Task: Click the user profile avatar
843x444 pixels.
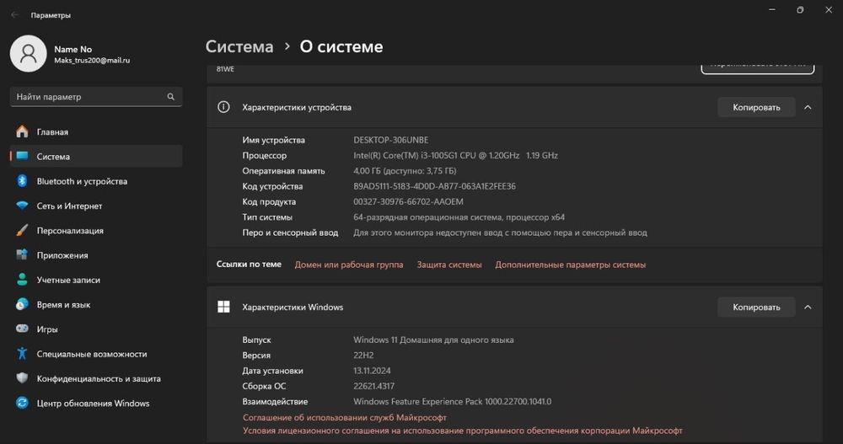Action: click(29, 54)
